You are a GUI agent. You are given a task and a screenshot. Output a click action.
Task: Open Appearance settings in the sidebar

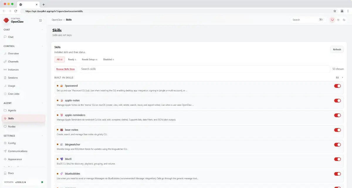coord(23,159)
